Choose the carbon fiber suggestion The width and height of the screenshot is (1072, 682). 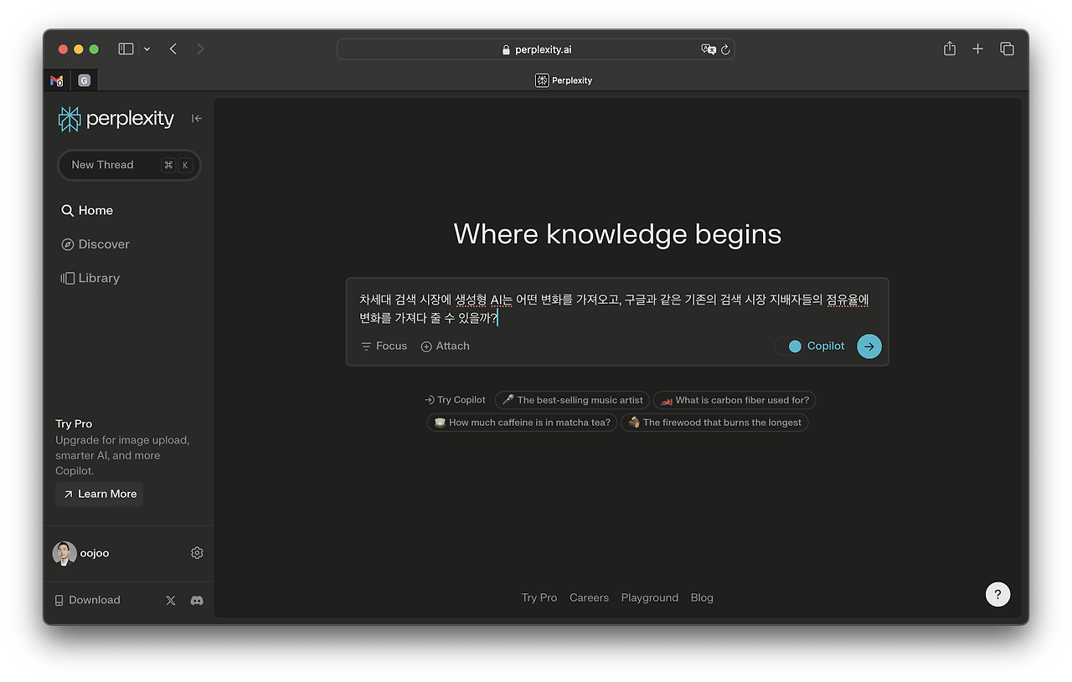click(x=734, y=400)
